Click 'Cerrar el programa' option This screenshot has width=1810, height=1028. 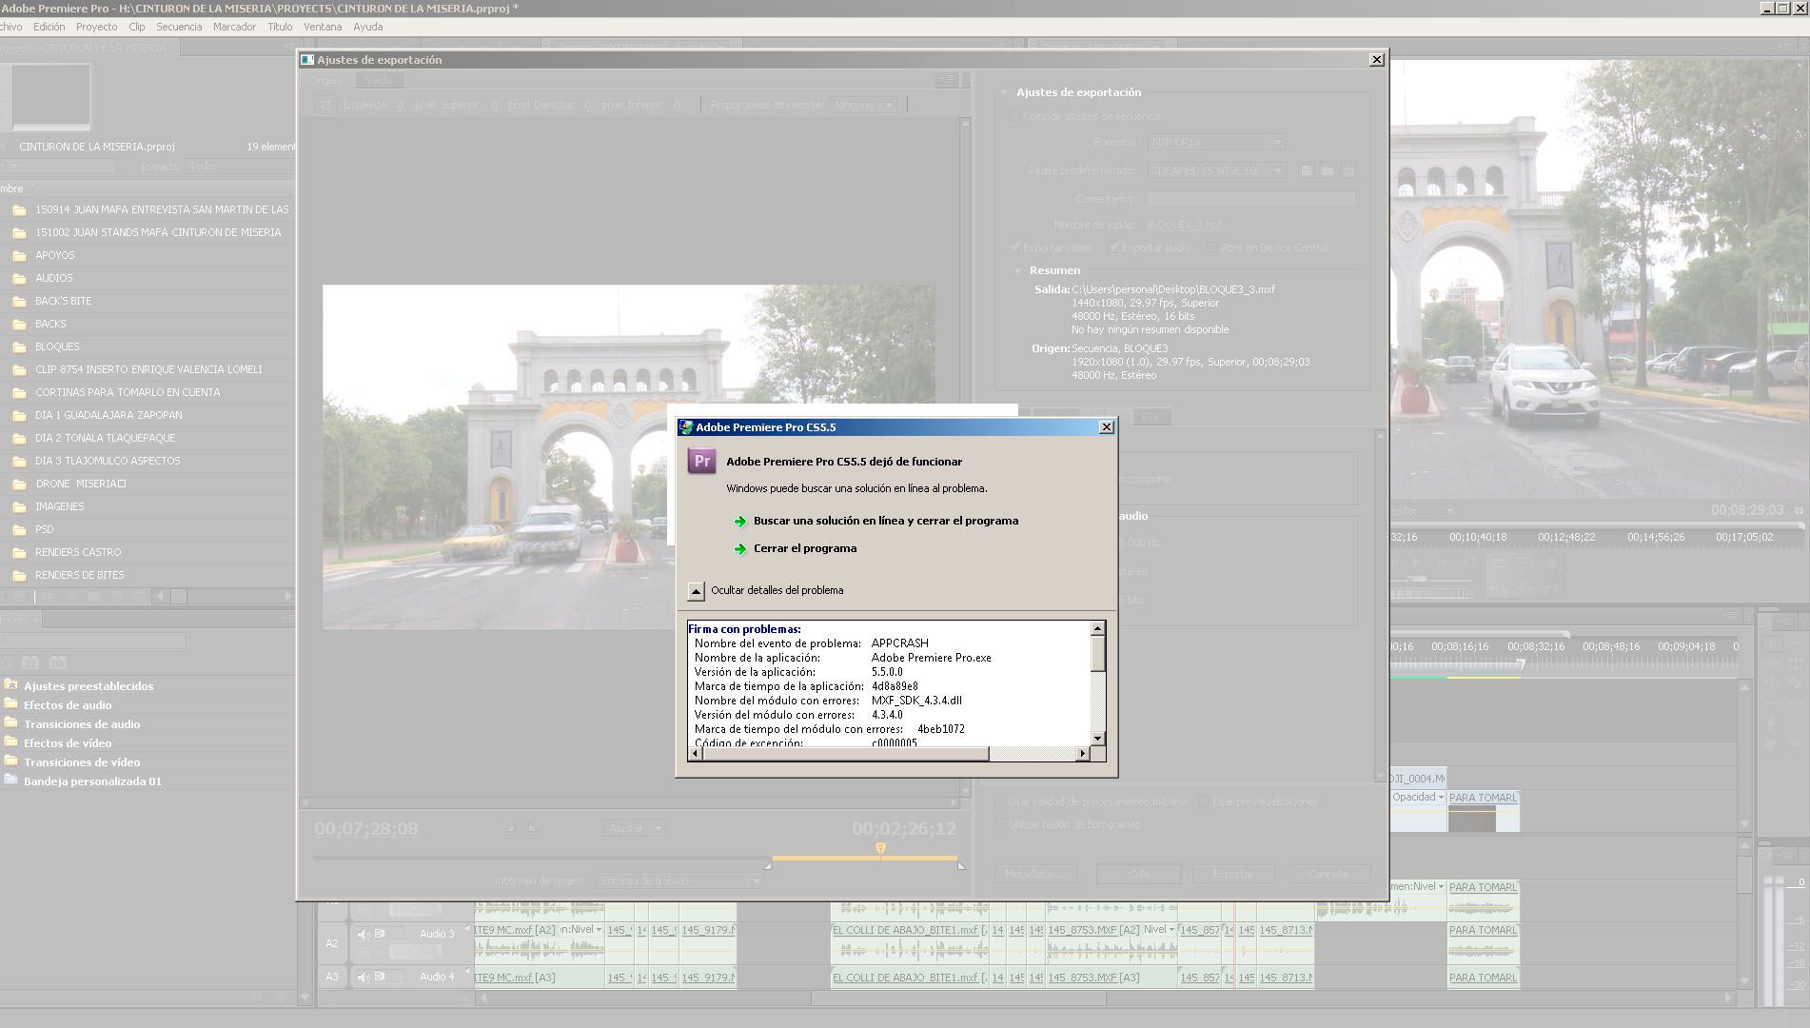click(805, 549)
